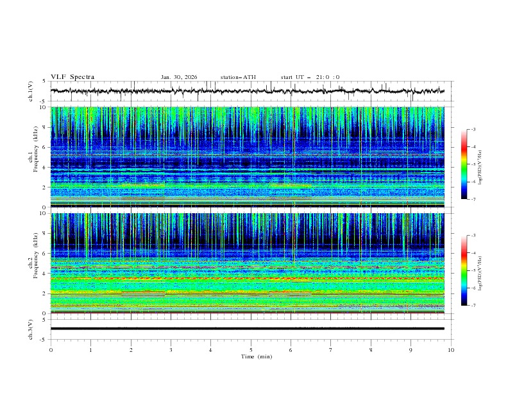Select the date label Jan. 30, 2026
This screenshot has width=508, height=393.
click(x=179, y=77)
